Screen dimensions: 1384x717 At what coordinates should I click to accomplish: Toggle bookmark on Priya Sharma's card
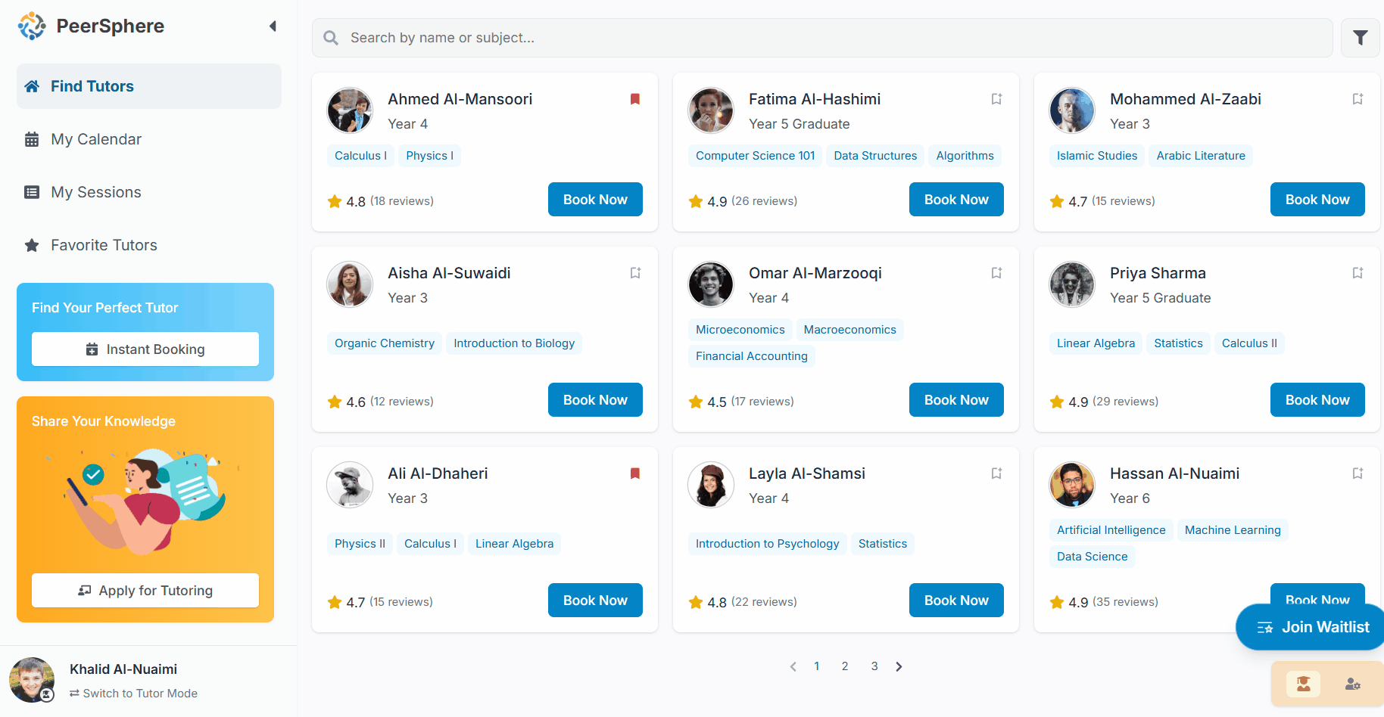[1358, 273]
